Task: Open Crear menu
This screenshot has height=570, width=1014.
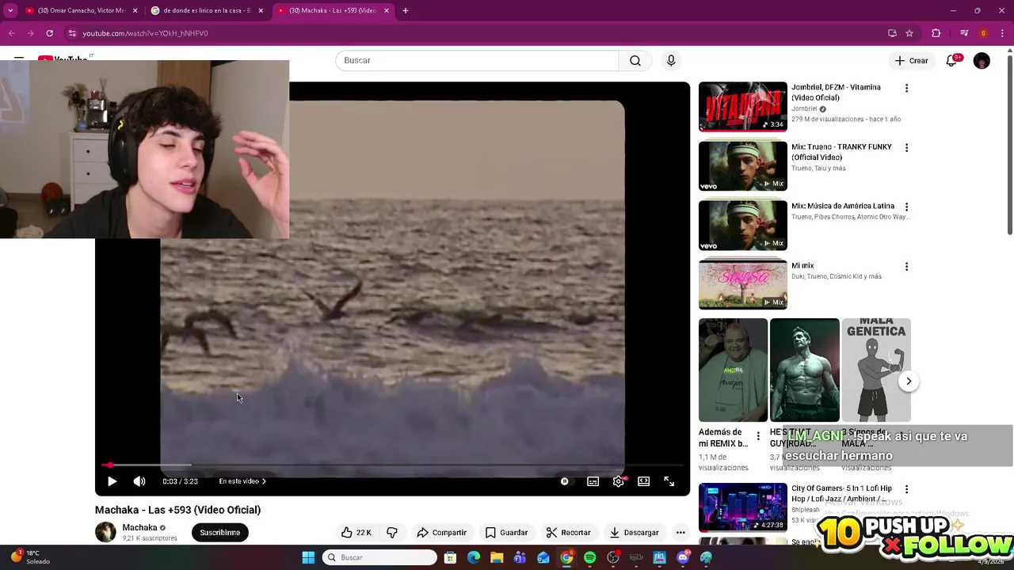Action: click(x=911, y=60)
